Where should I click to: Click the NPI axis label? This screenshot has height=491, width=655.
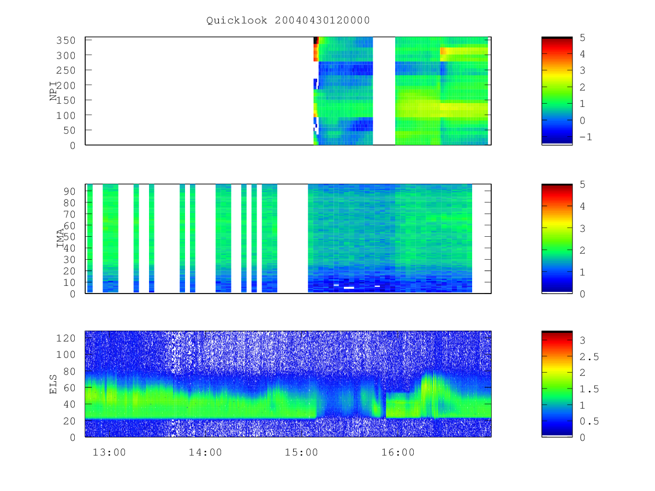[x=53, y=91]
